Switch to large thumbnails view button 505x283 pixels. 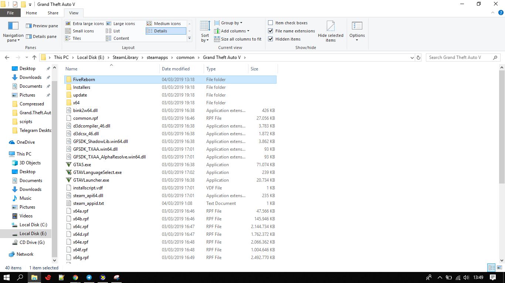tap(499, 268)
